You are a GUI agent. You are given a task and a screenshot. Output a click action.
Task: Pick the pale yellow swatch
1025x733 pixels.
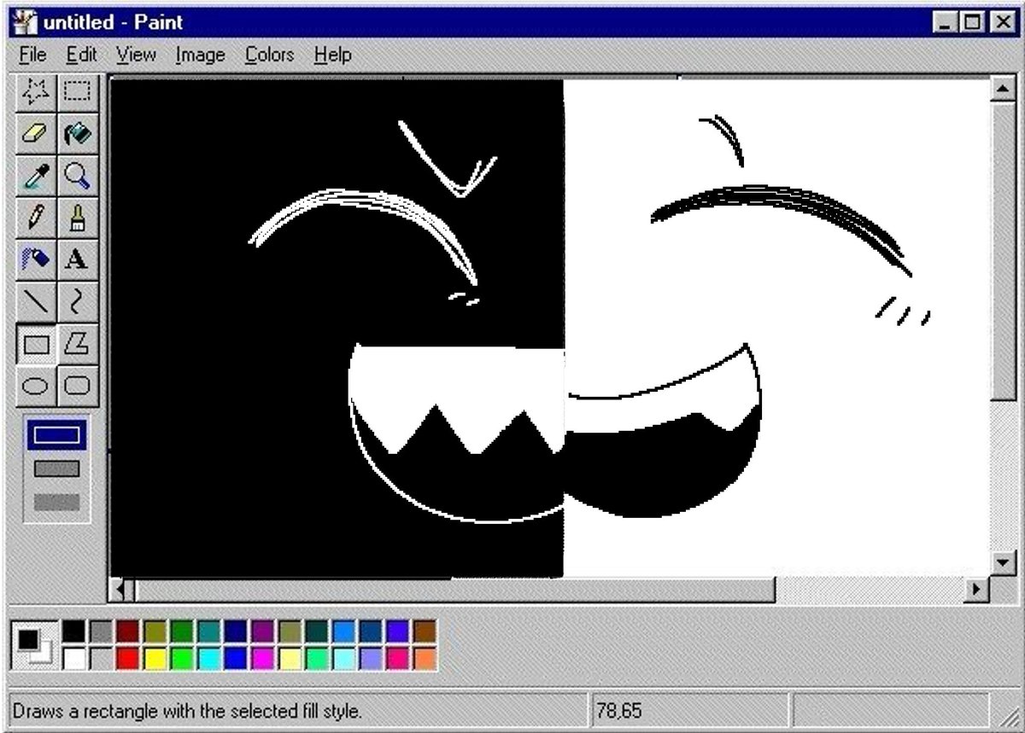click(290, 658)
